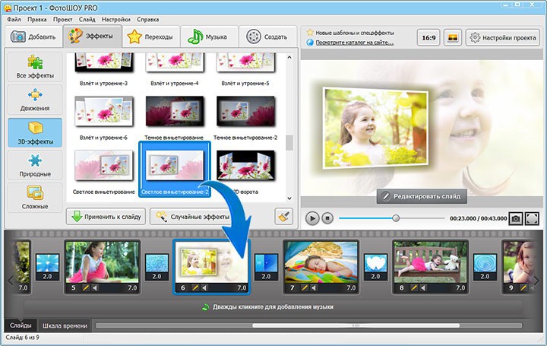
Task: Select the Движения effects category
Action: (x=35, y=100)
